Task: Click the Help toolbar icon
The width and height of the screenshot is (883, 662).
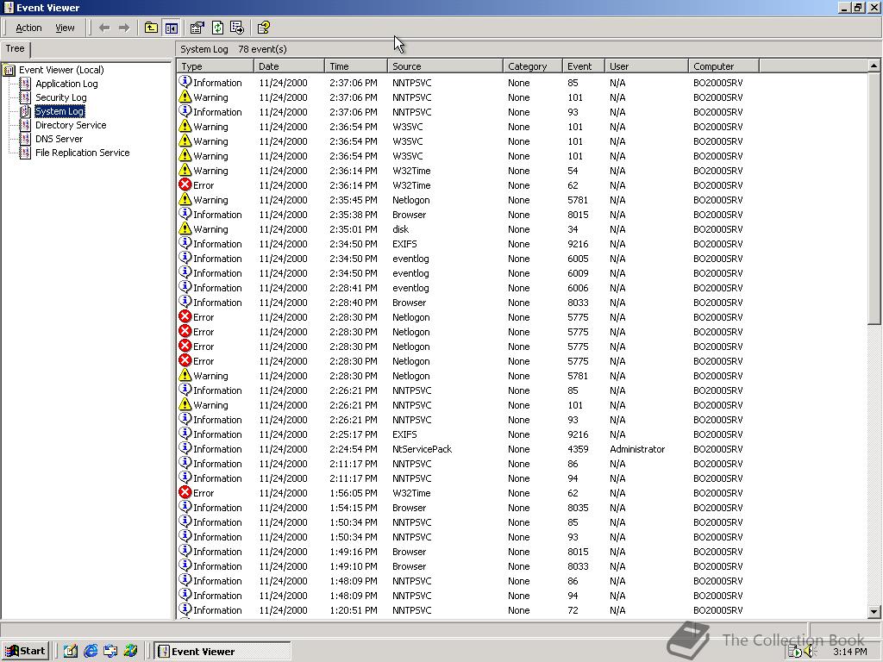Action: click(263, 28)
